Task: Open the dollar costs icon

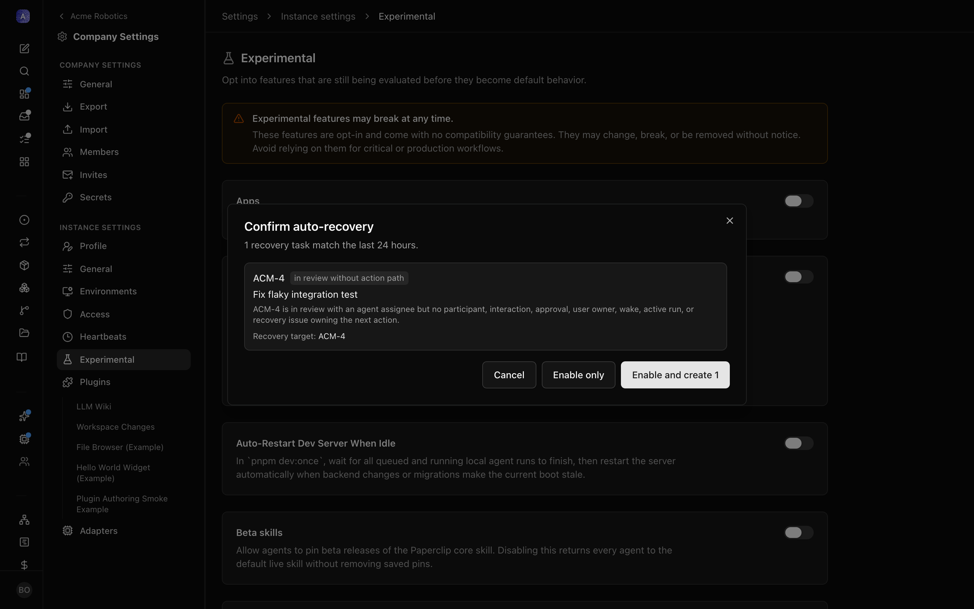Action: 24,565
